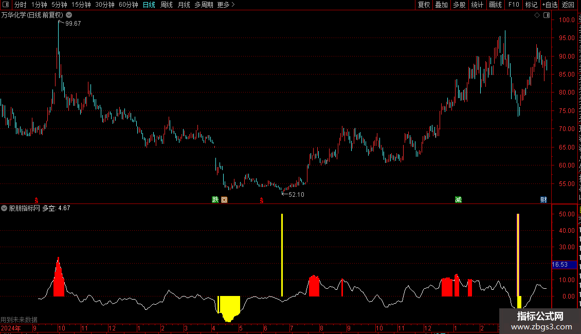The image size is (581, 334).
Task: Click the green 减 event marker
Action: [x=458, y=199]
